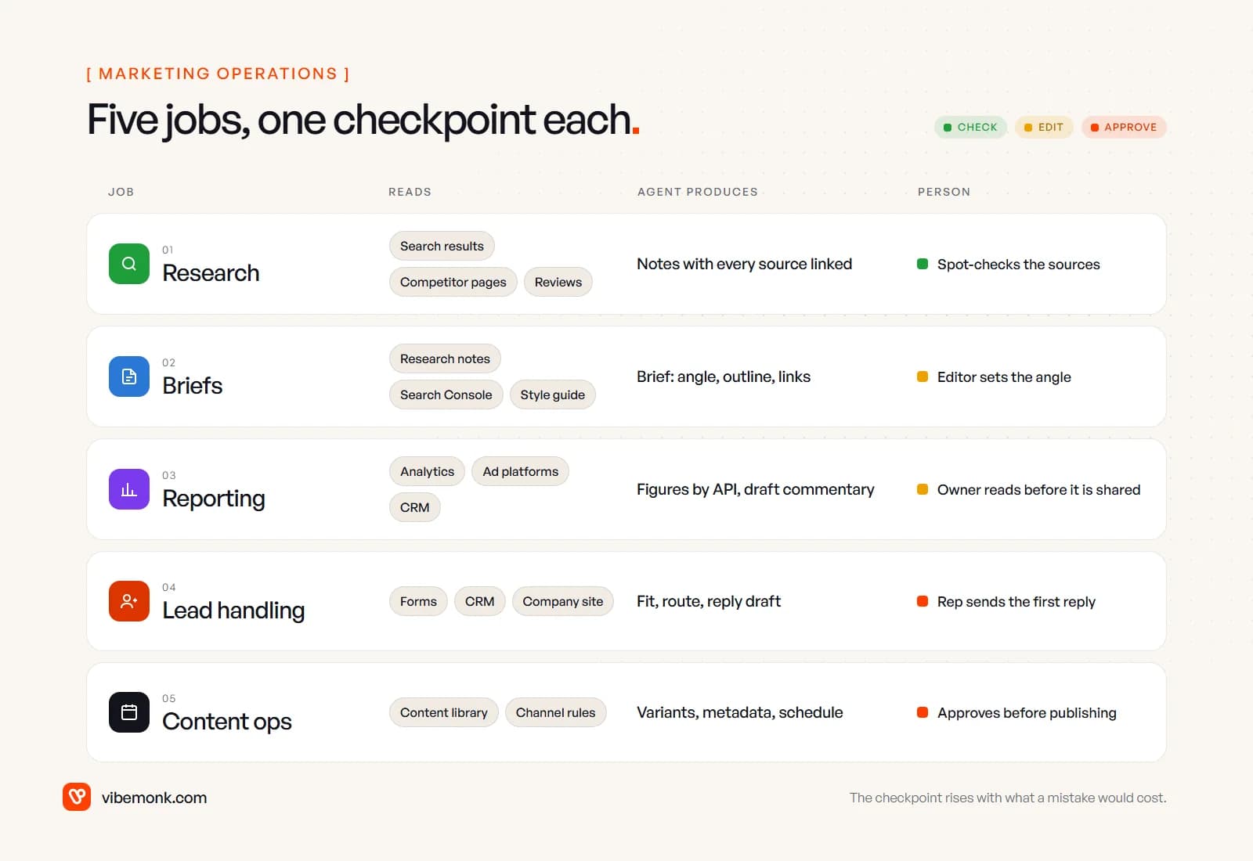Image resolution: width=1253 pixels, height=861 pixels.
Task: Click the Channel rules tag
Action: (556, 712)
